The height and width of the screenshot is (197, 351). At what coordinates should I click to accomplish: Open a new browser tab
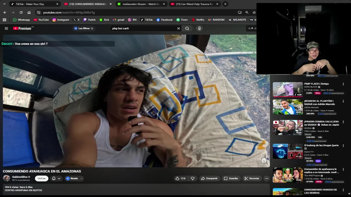click(225, 4)
